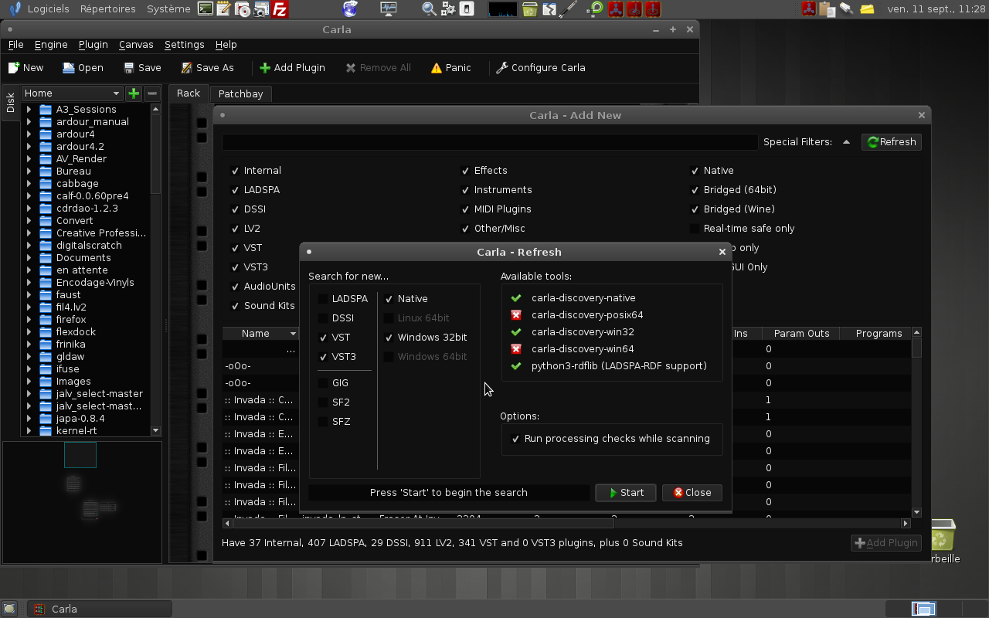Click the mini canvas preview thumbnail

coord(82,501)
